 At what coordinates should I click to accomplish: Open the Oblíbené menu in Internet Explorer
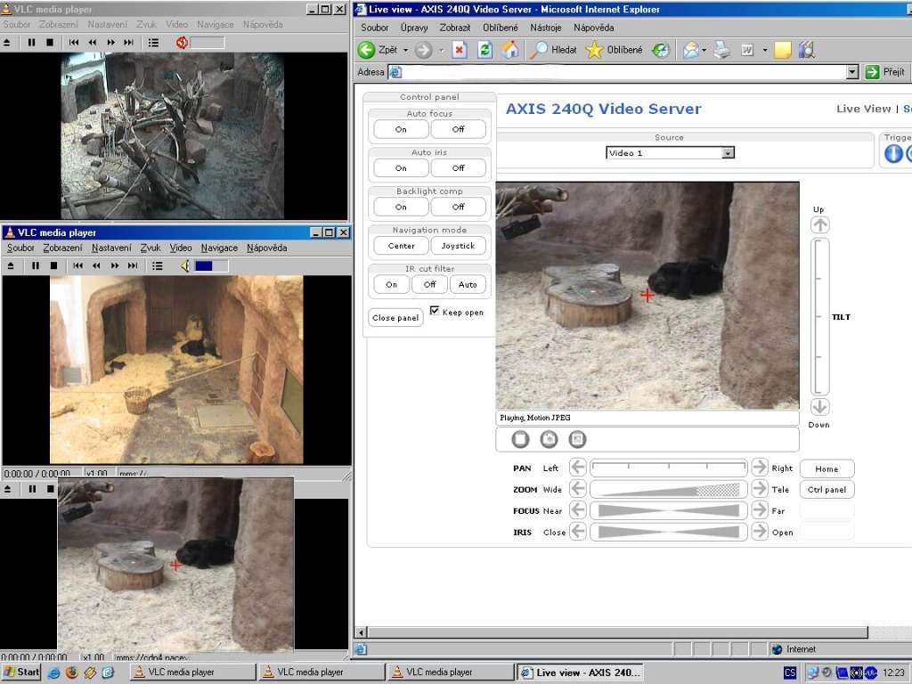(500, 28)
